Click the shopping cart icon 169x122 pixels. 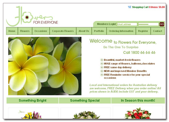point(129,7)
